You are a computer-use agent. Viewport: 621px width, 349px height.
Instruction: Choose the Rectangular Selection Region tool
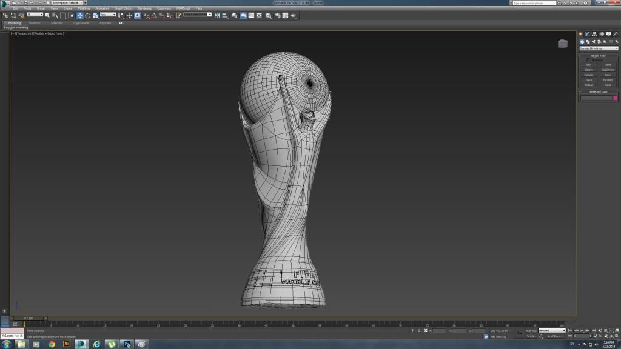pyautogui.click(x=62, y=15)
